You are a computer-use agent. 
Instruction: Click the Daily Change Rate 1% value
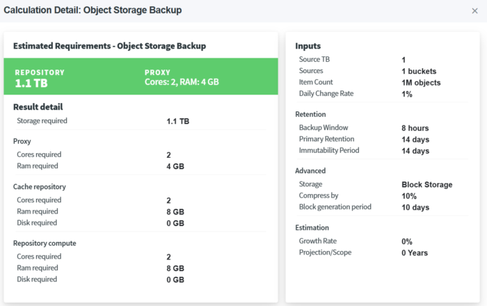[x=407, y=94]
